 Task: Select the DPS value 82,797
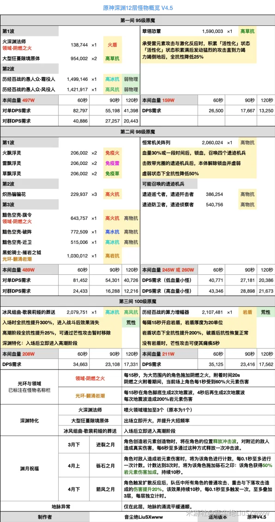[79, 110]
